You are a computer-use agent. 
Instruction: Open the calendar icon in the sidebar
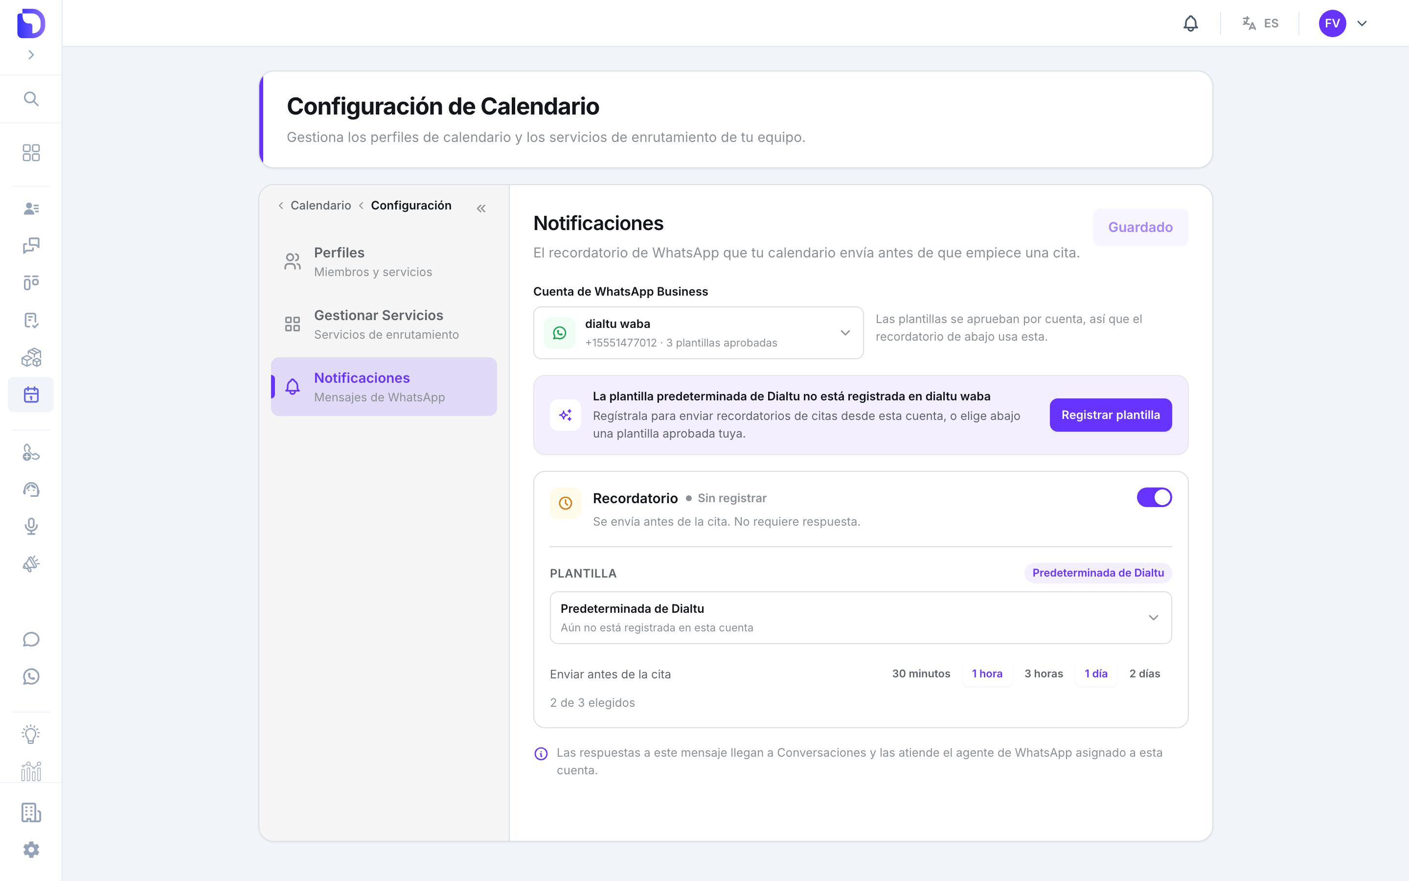click(31, 394)
